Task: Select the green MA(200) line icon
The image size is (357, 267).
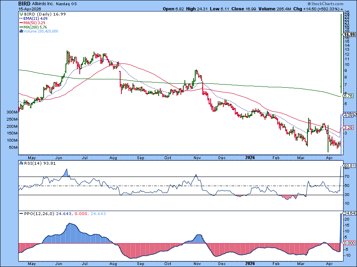Action: pyautogui.click(x=21, y=26)
